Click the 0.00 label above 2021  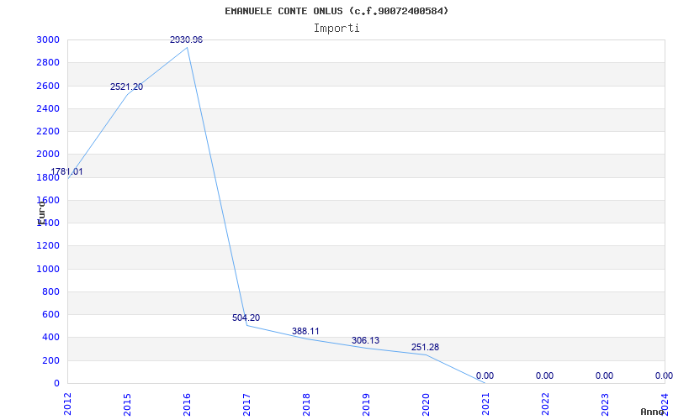coord(485,375)
